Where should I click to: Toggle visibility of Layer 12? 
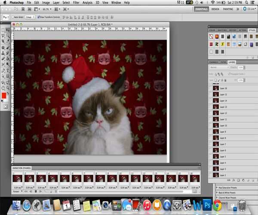(x=210, y=113)
